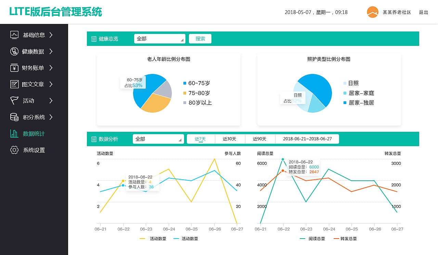Select the 近90天 tab
Viewport: 438px width, 255px height.
(260, 139)
